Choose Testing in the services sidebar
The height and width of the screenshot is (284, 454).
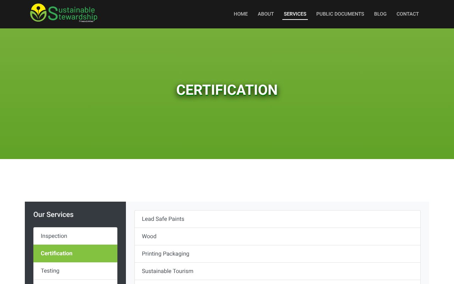tap(75, 271)
